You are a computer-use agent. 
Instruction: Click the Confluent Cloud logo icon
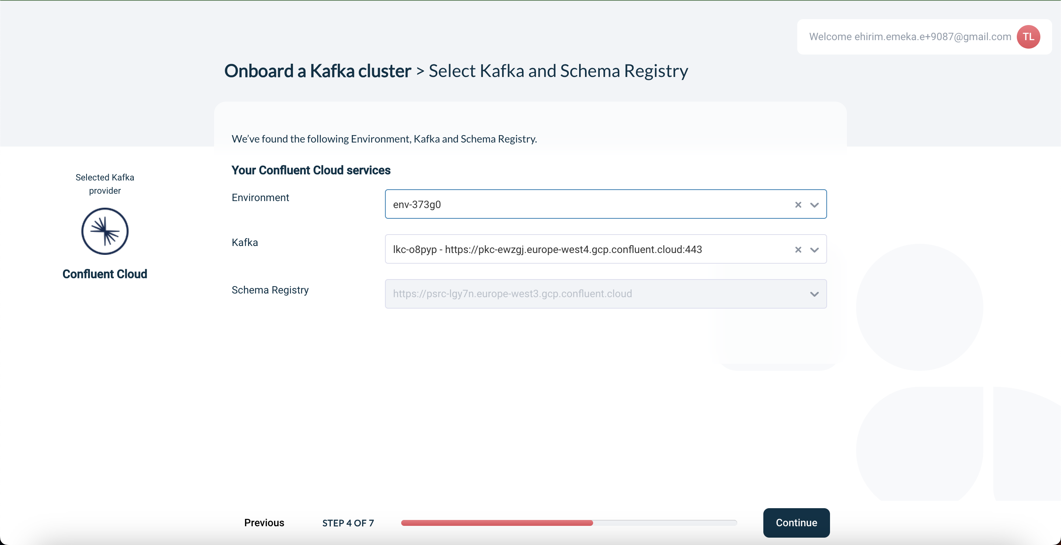coord(105,231)
